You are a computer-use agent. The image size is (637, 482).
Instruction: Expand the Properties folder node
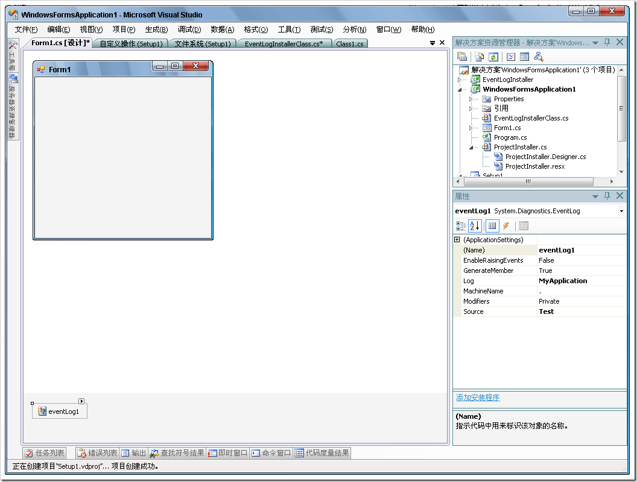click(x=471, y=99)
